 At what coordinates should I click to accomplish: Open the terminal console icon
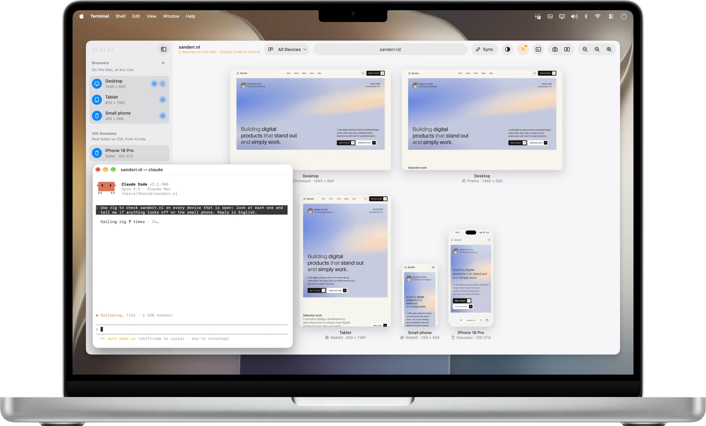538,49
